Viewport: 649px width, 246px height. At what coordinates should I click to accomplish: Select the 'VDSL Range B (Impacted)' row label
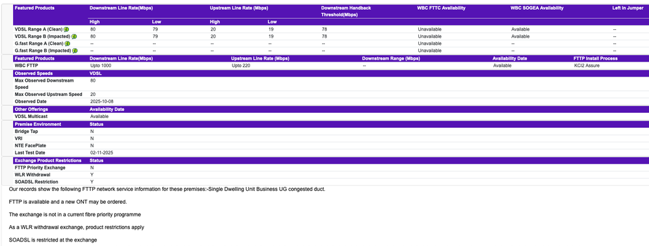tap(43, 36)
